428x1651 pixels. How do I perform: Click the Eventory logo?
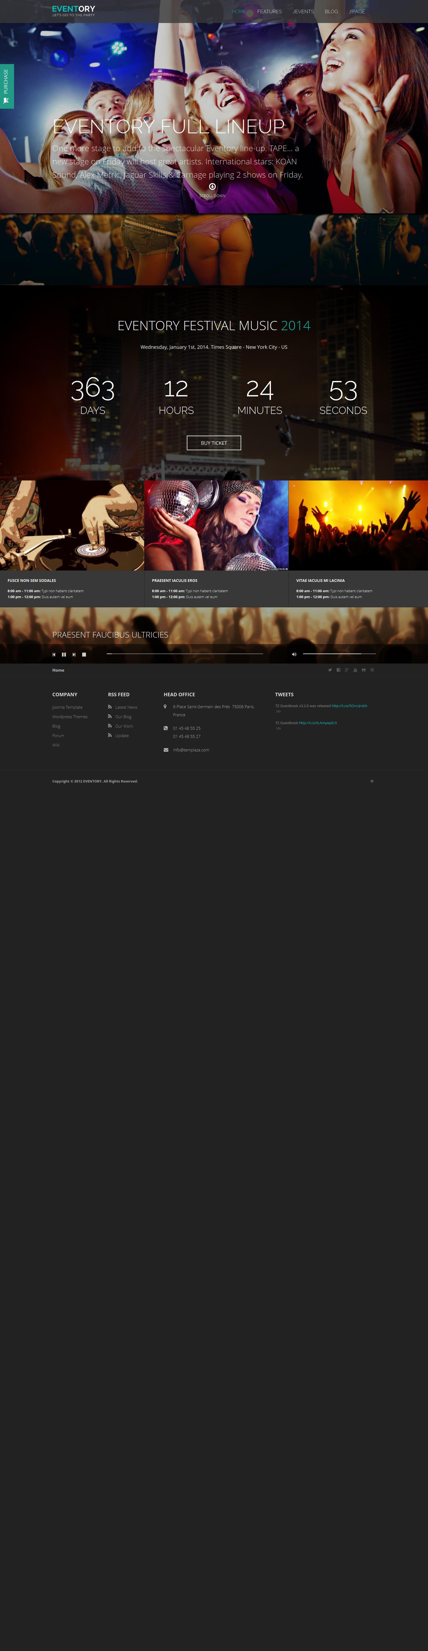pos(74,11)
